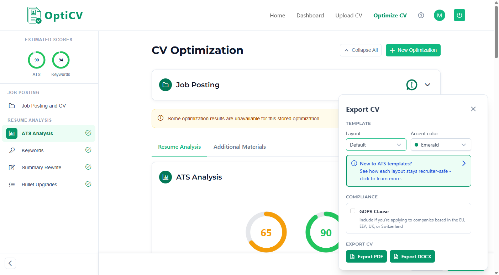
Task: Click the Keywords score ring showing 94
Action: click(61, 60)
